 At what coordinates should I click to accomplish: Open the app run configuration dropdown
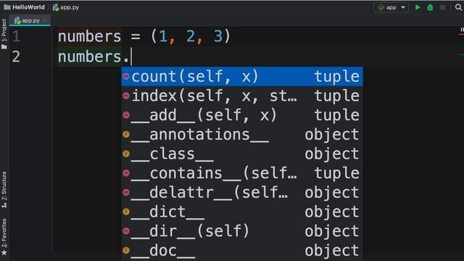391,7
